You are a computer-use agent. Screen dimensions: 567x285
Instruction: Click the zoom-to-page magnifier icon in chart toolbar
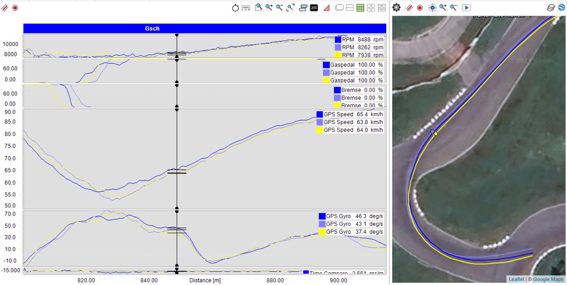(x=259, y=8)
